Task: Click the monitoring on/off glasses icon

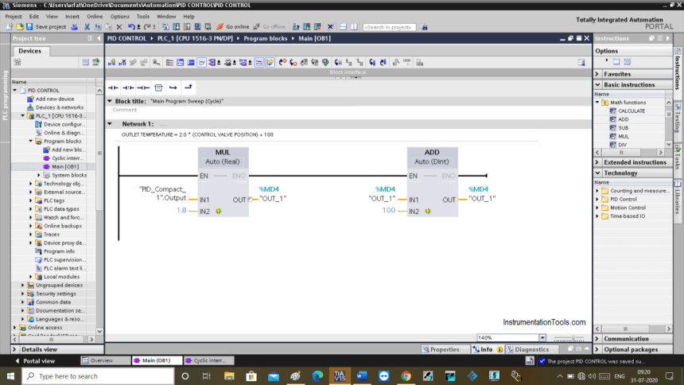Action: coord(406,62)
